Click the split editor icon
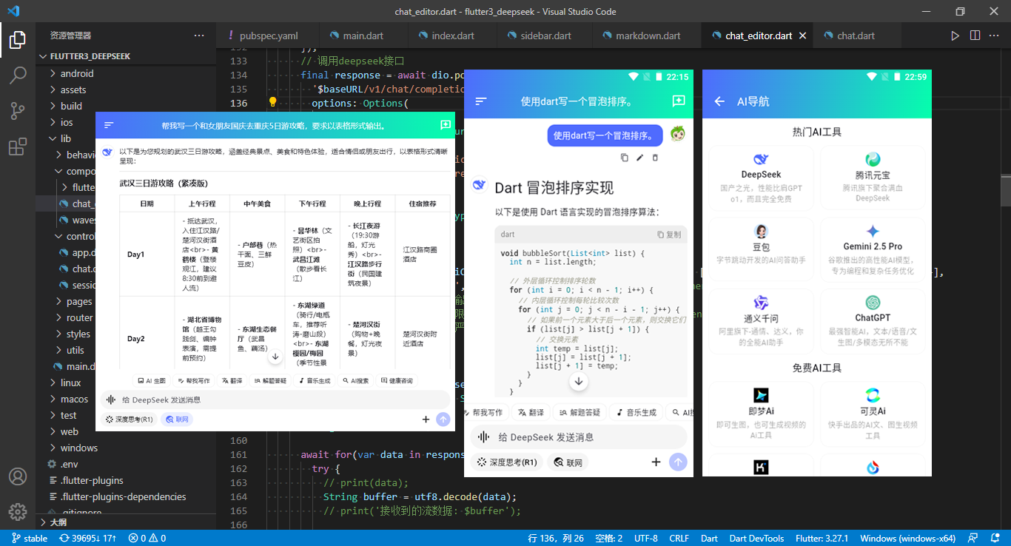 coord(975,36)
